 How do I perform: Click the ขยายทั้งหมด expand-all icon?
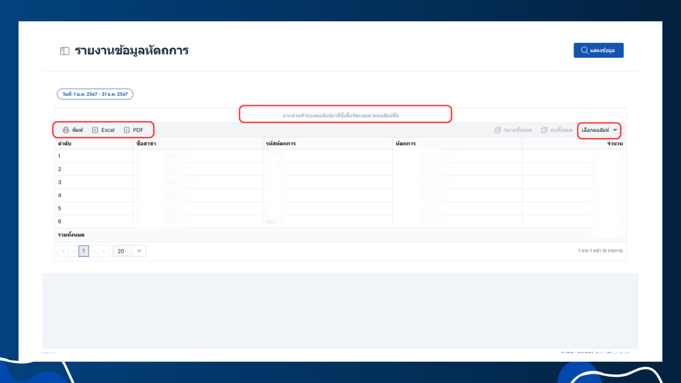pos(498,130)
